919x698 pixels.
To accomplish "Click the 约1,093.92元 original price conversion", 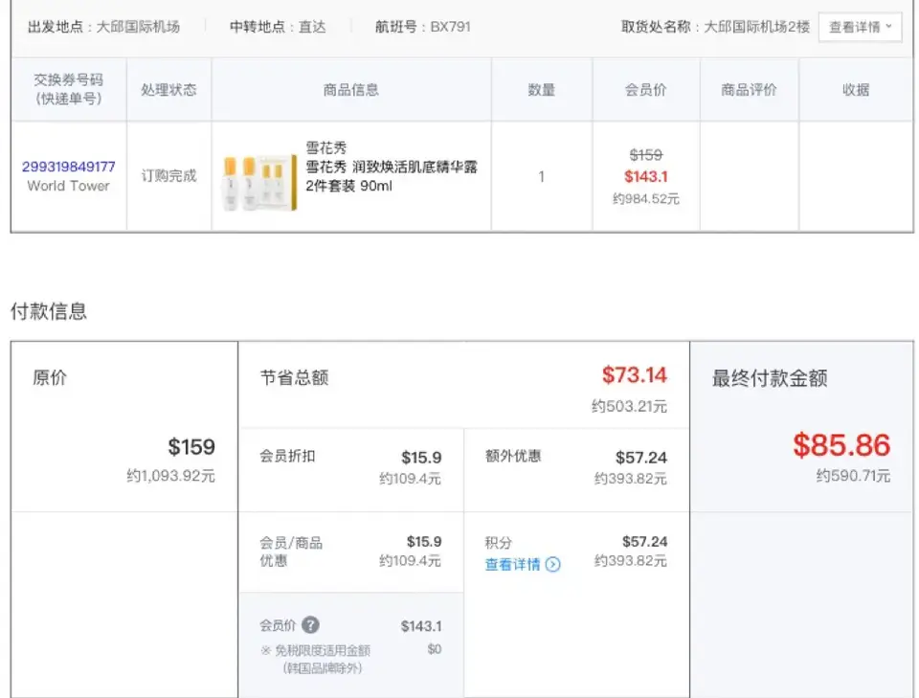I will pos(171,475).
